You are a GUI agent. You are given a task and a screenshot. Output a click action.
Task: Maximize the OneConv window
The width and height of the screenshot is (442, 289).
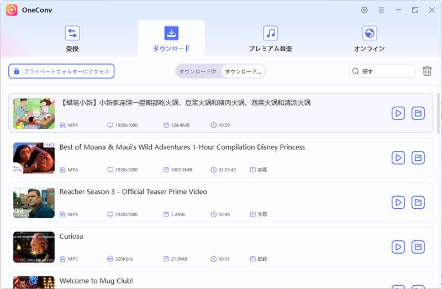point(415,10)
